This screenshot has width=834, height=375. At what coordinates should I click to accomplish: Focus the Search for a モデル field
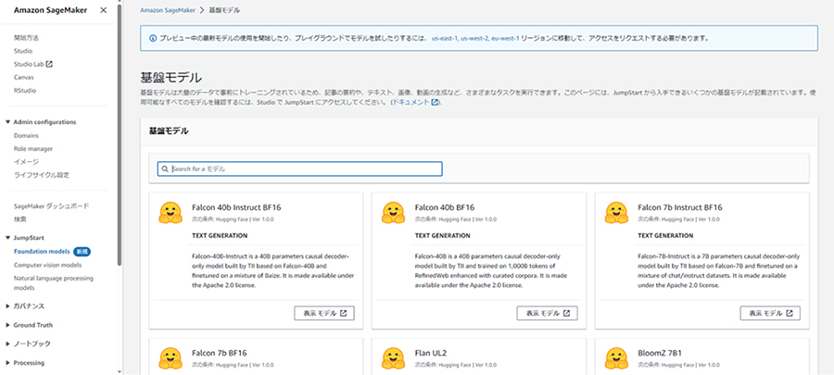[300, 169]
